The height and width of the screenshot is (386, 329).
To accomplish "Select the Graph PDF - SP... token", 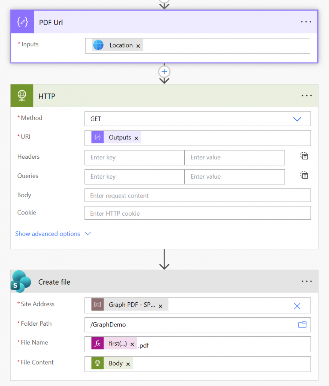I will coord(130,305).
